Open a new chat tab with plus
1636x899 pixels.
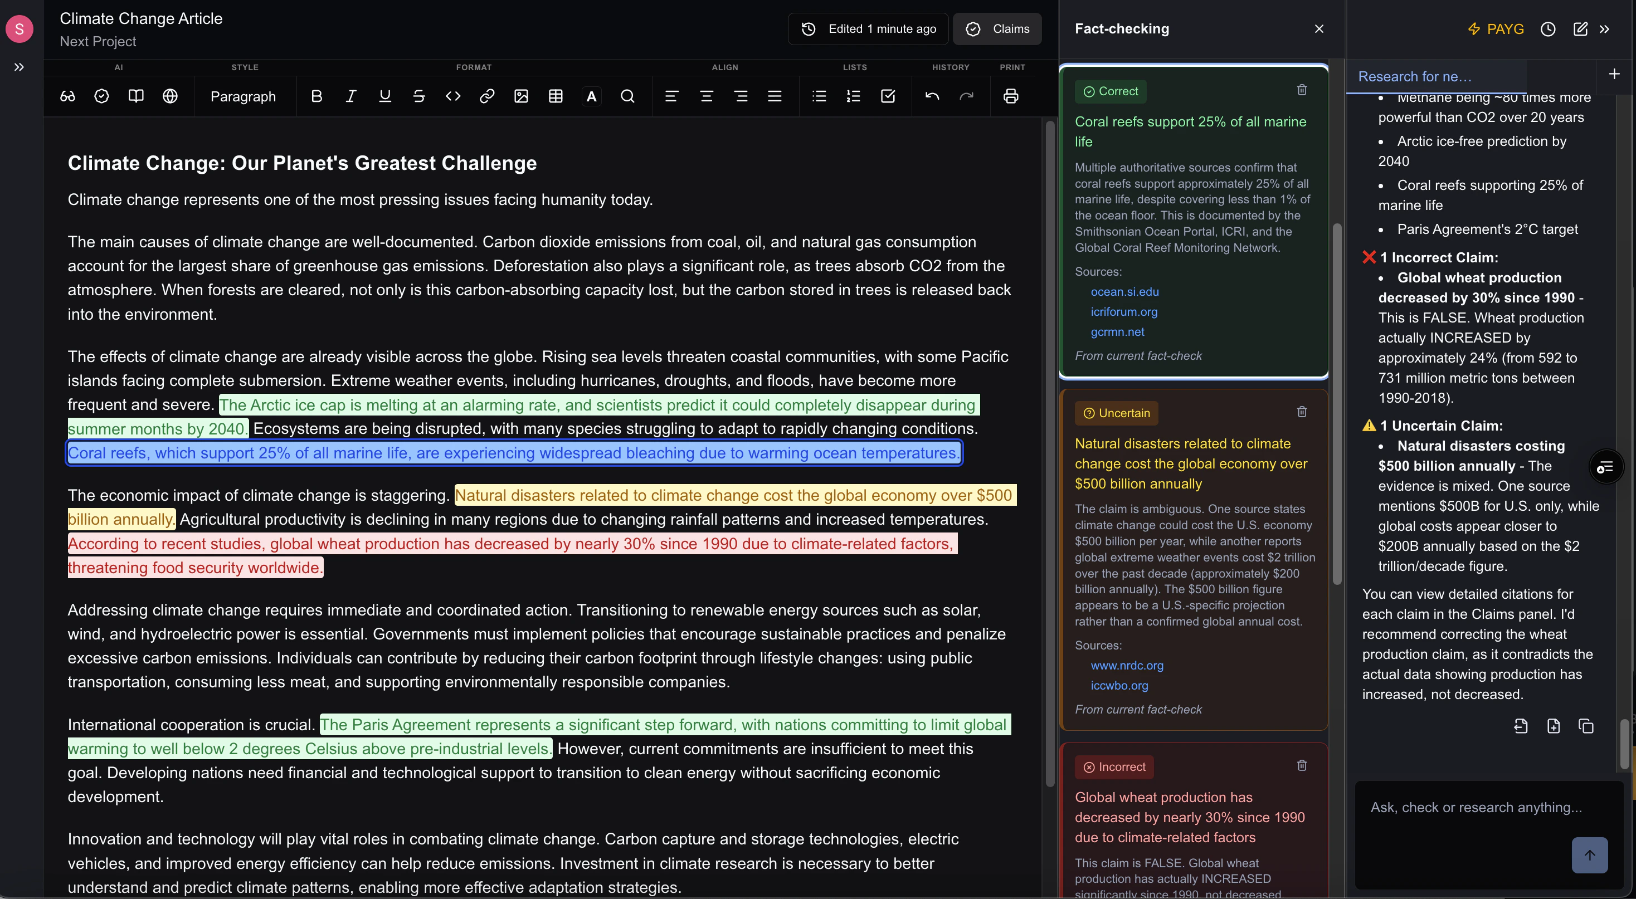[1614, 74]
